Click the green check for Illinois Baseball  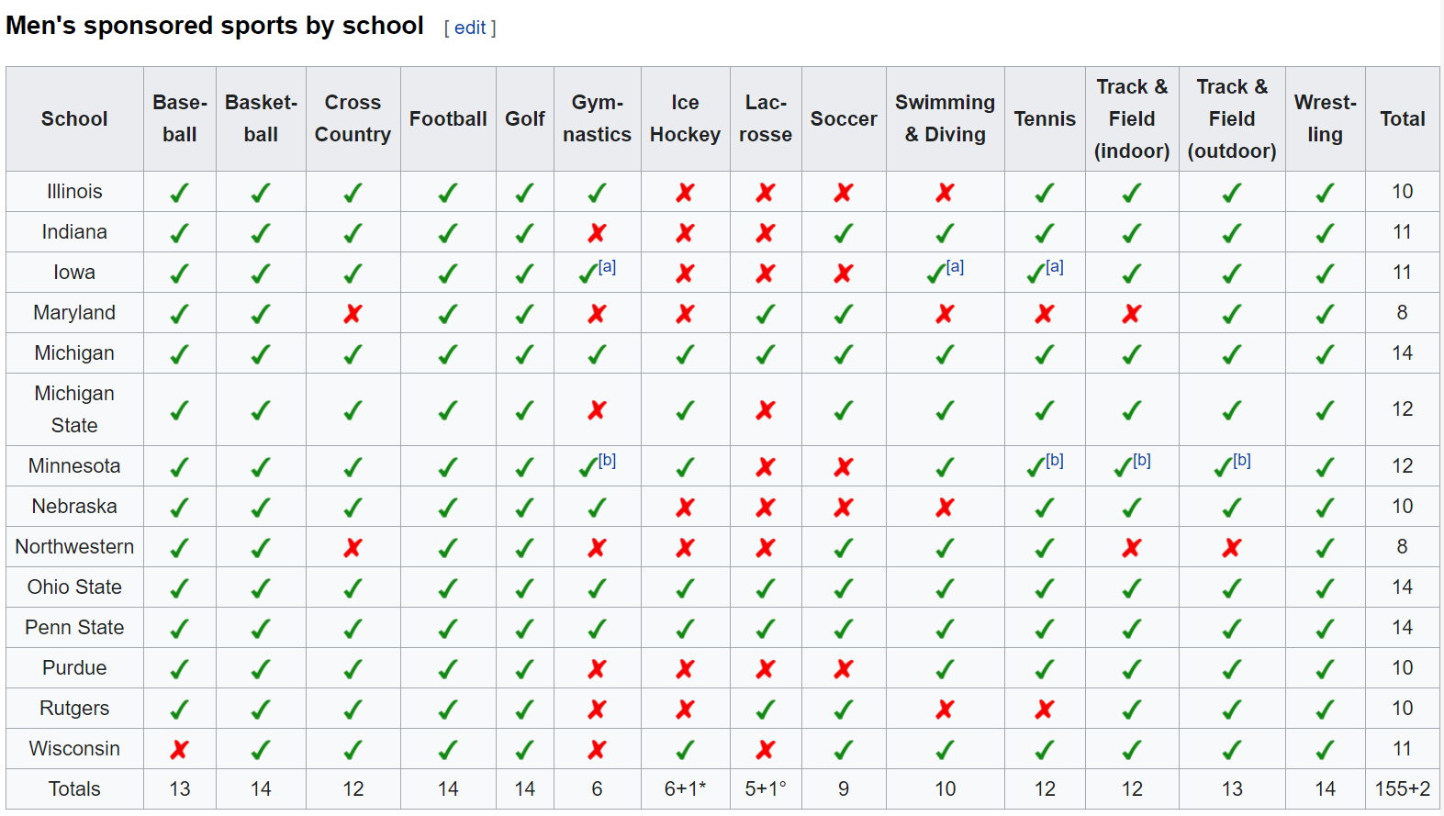click(x=180, y=193)
